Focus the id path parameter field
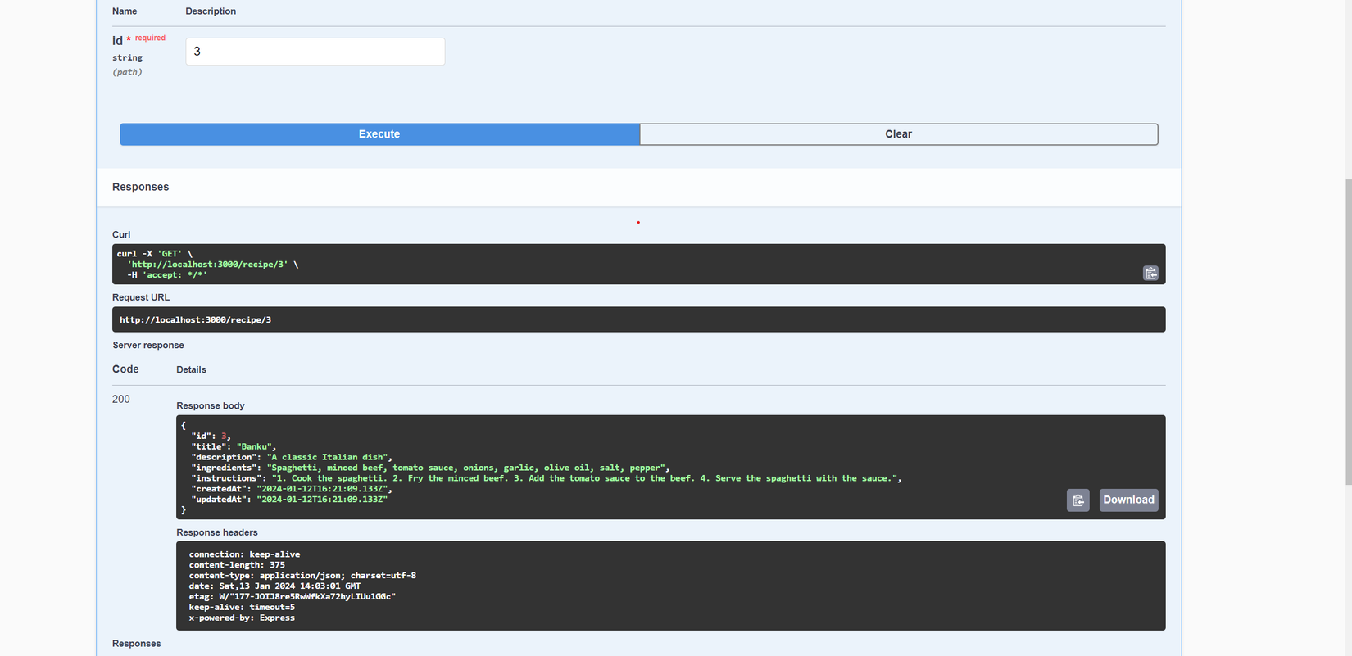The height and width of the screenshot is (656, 1352). click(x=315, y=52)
